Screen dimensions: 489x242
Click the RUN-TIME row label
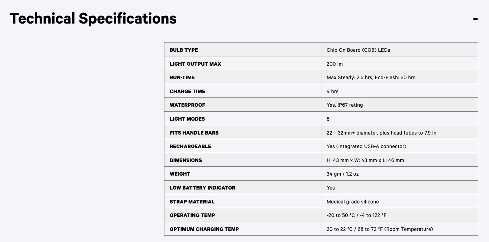(182, 77)
